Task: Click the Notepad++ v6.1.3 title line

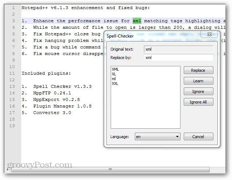Action: 85,8
